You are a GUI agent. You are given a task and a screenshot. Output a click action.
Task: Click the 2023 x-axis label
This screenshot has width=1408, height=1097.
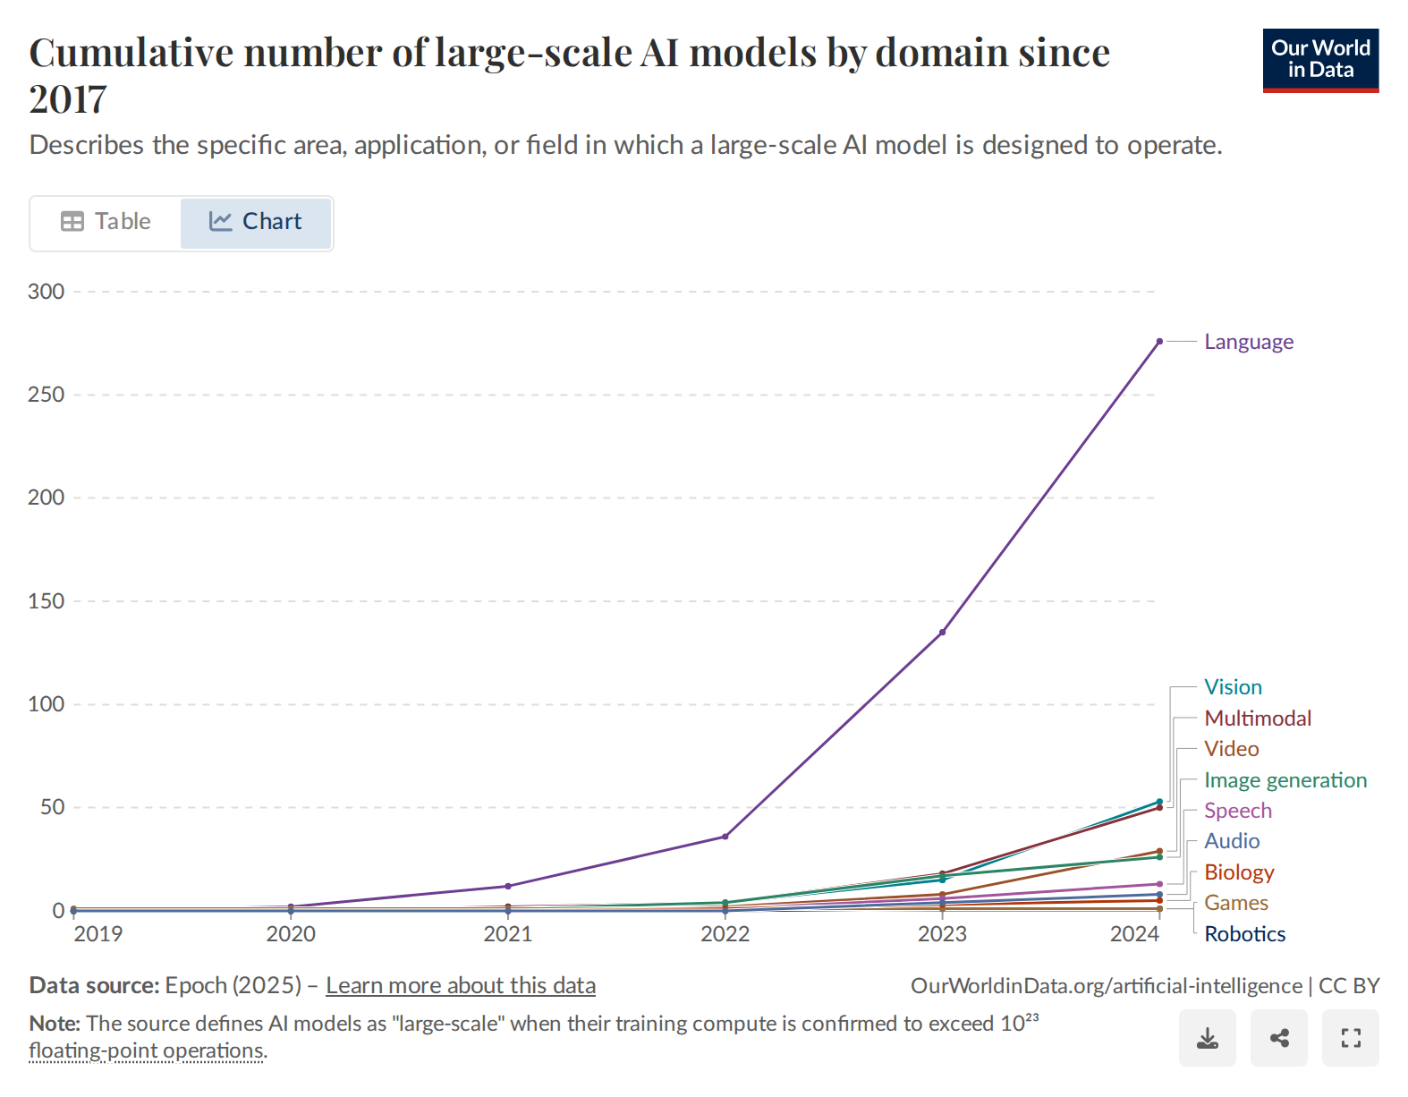tap(942, 934)
